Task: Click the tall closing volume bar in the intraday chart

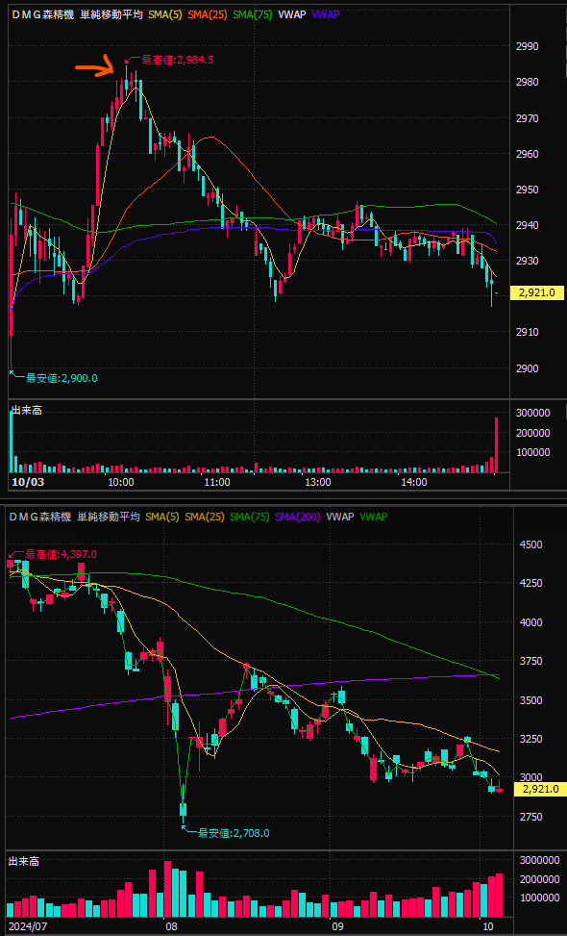Action: [x=496, y=445]
